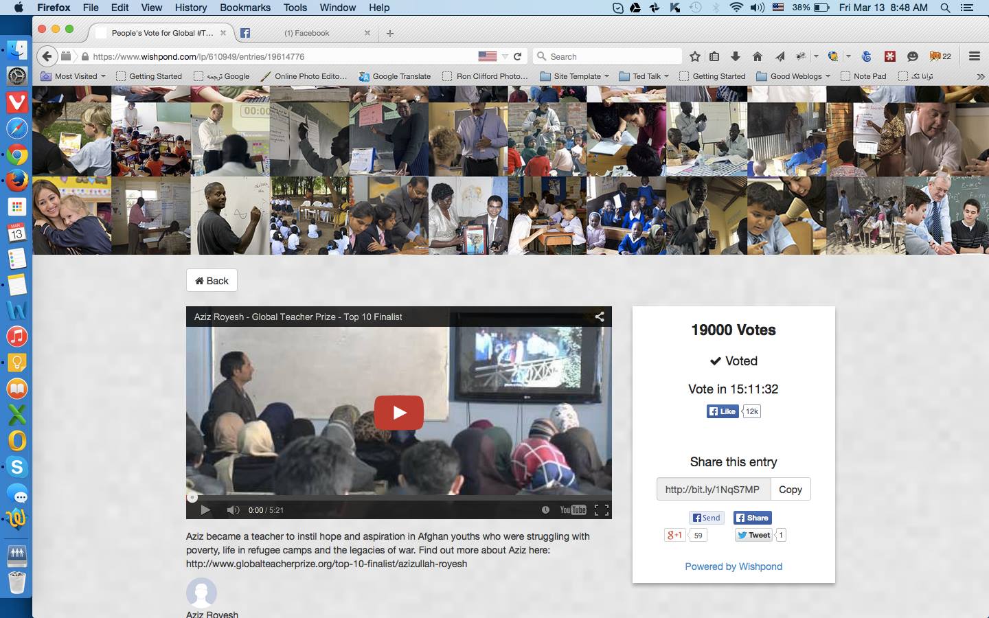Reload the current page

click(518, 56)
